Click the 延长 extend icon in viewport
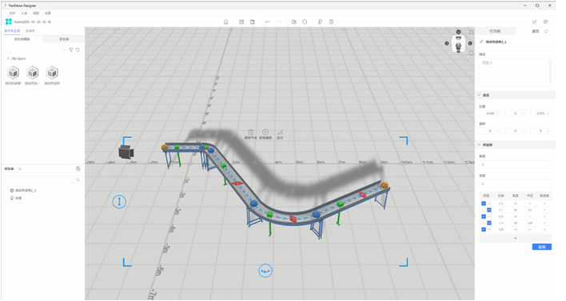 click(280, 133)
